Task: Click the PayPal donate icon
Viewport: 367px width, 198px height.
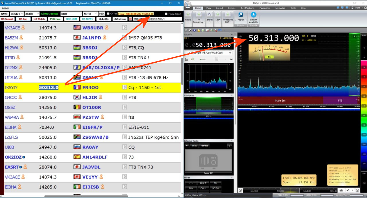Action: coord(241,15)
